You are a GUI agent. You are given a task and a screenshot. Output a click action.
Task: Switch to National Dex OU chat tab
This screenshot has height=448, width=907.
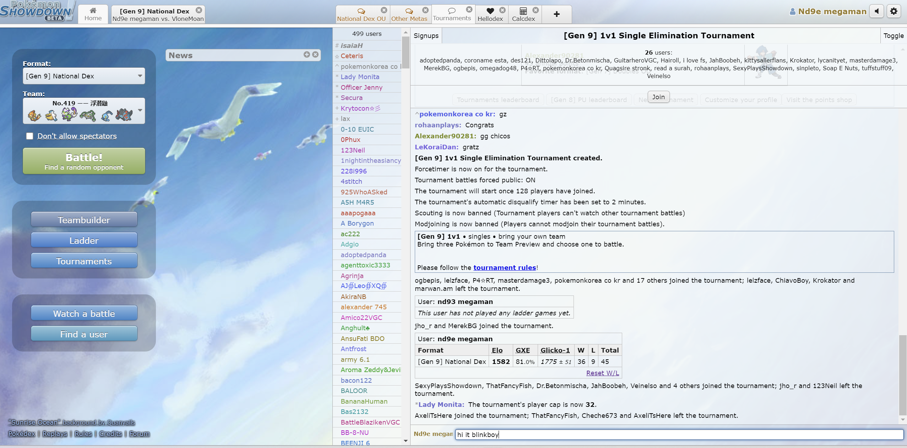(x=361, y=15)
